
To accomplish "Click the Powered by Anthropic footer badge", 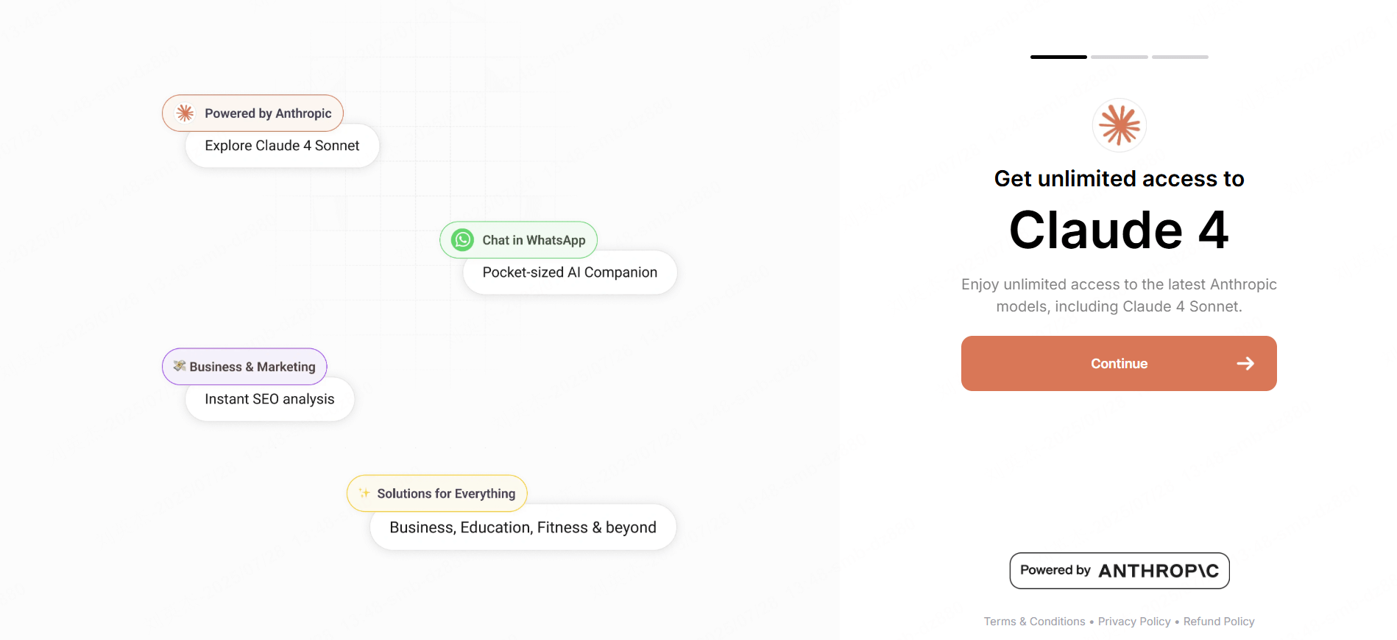I will click(x=1119, y=571).
